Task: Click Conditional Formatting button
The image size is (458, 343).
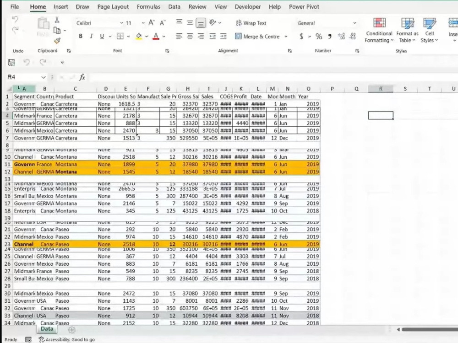Action: pyautogui.click(x=379, y=30)
